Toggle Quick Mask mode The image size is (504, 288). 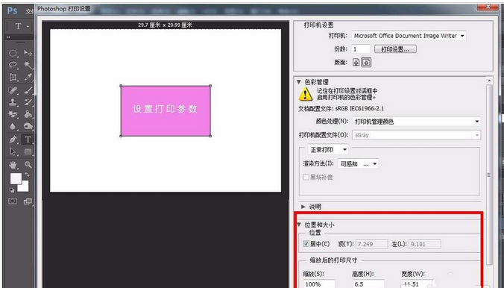point(13,201)
